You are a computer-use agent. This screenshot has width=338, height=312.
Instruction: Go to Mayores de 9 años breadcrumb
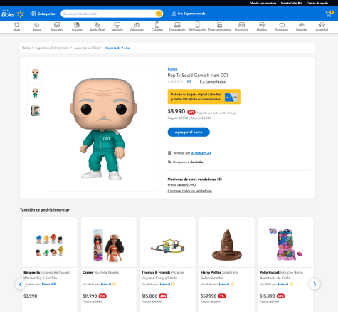pos(117,48)
